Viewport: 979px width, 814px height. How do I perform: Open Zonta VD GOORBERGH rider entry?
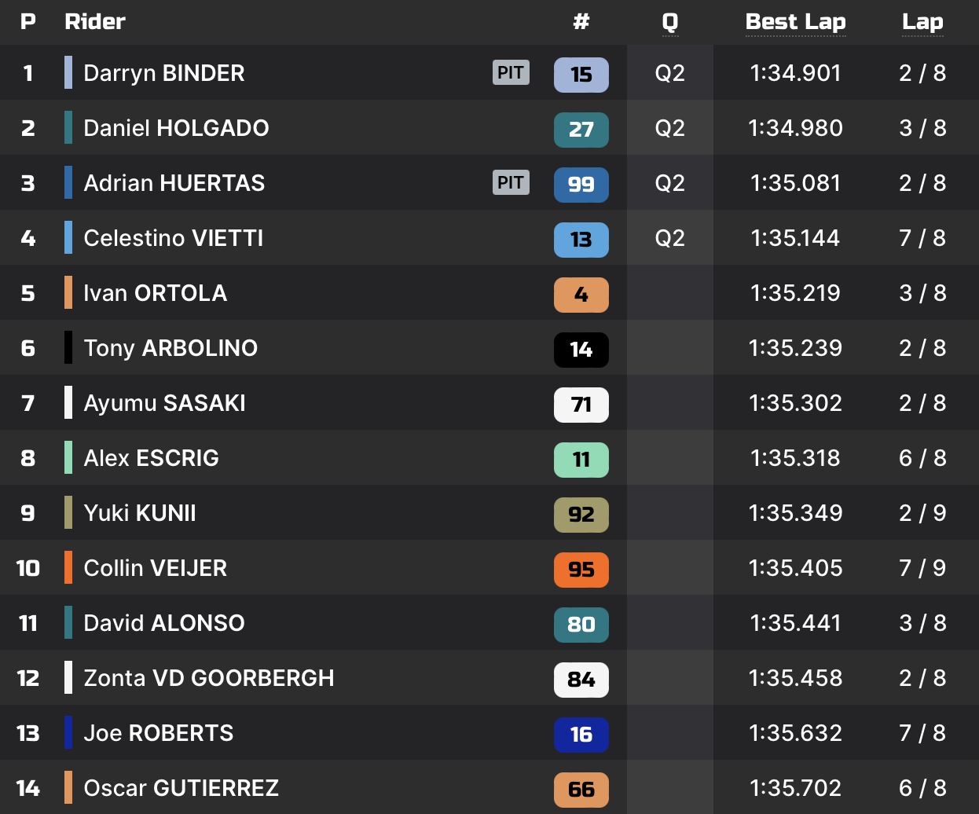click(x=208, y=678)
